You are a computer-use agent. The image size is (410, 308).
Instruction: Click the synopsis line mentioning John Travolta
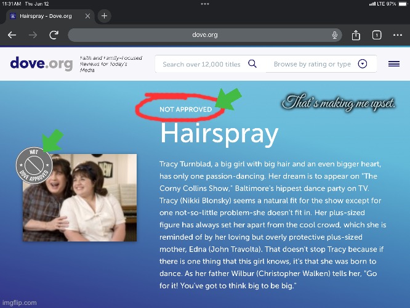[271, 249]
